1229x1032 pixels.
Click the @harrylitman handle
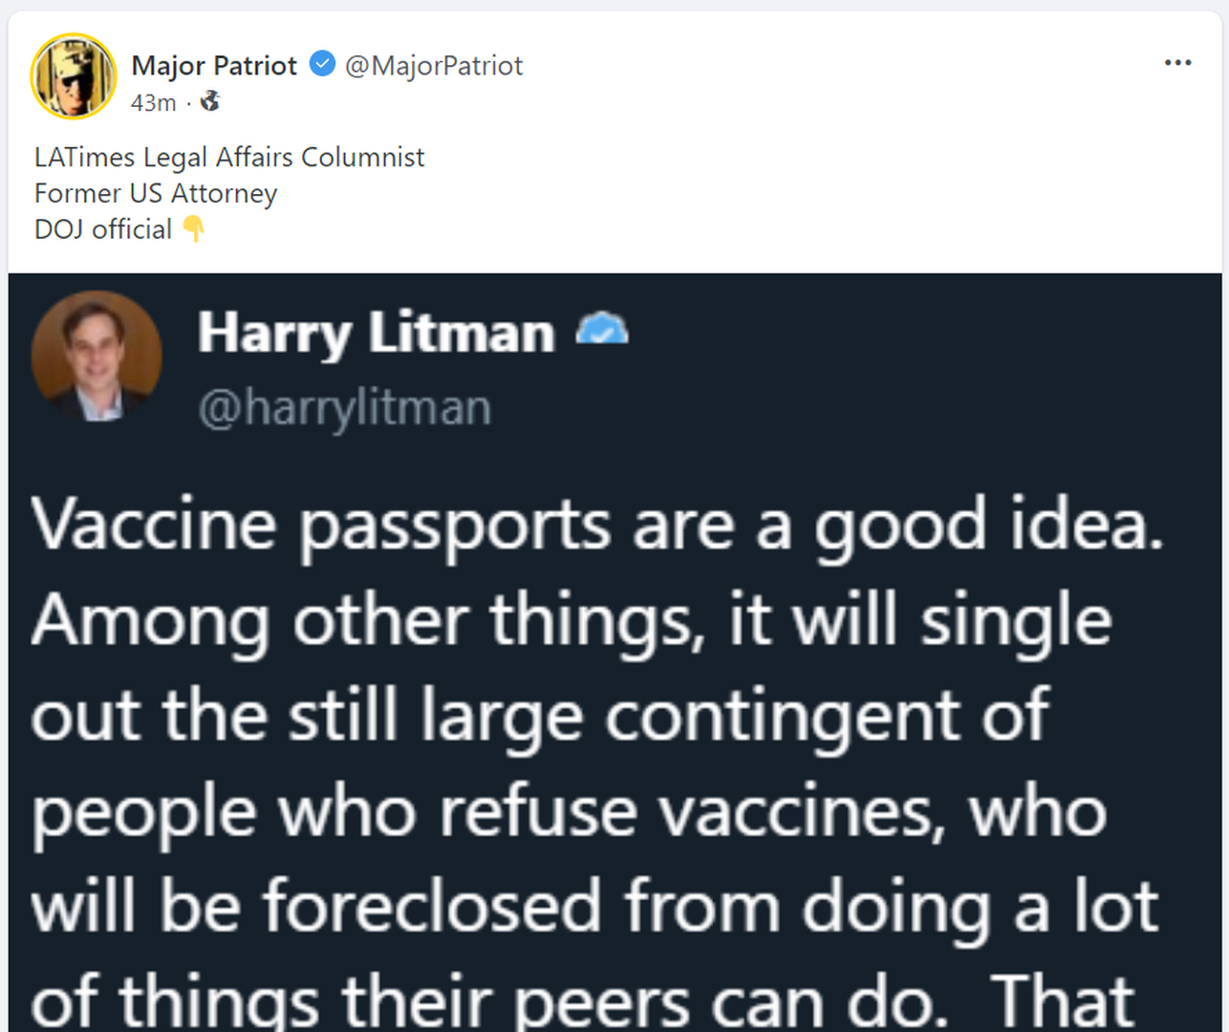(x=344, y=407)
